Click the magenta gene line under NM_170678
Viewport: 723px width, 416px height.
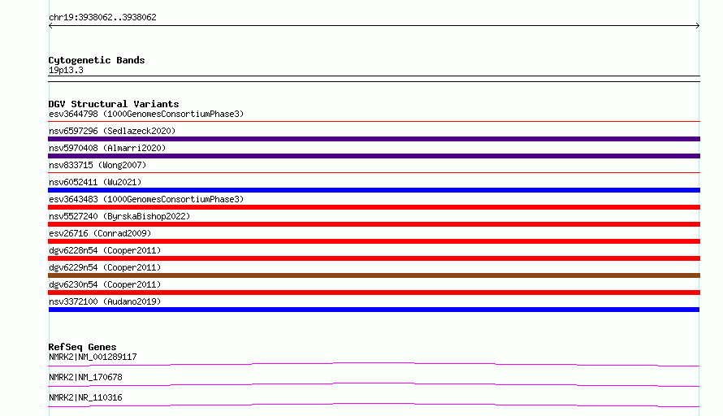coord(374,384)
